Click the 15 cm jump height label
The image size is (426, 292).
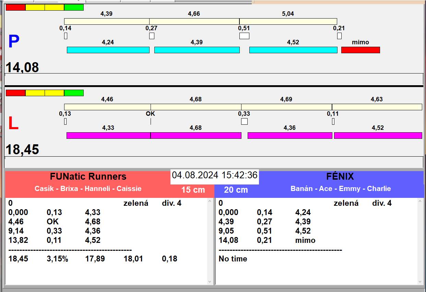[x=193, y=190]
